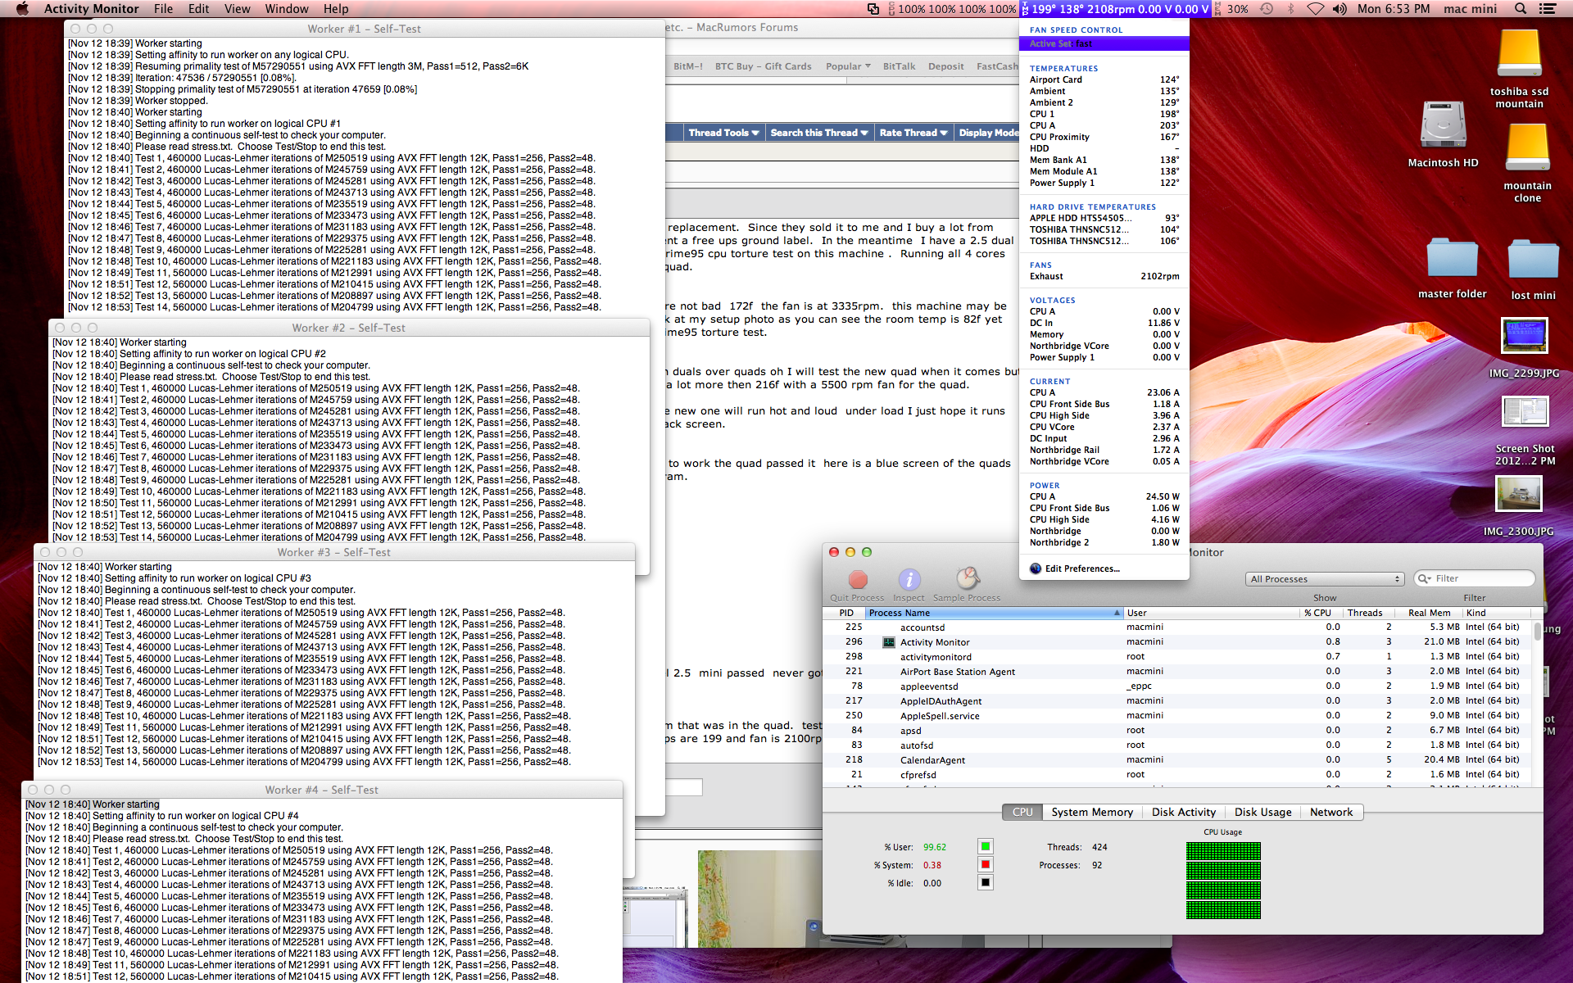
Task: Click the red % System color swatch
Action: pyautogui.click(x=986, y=864)
